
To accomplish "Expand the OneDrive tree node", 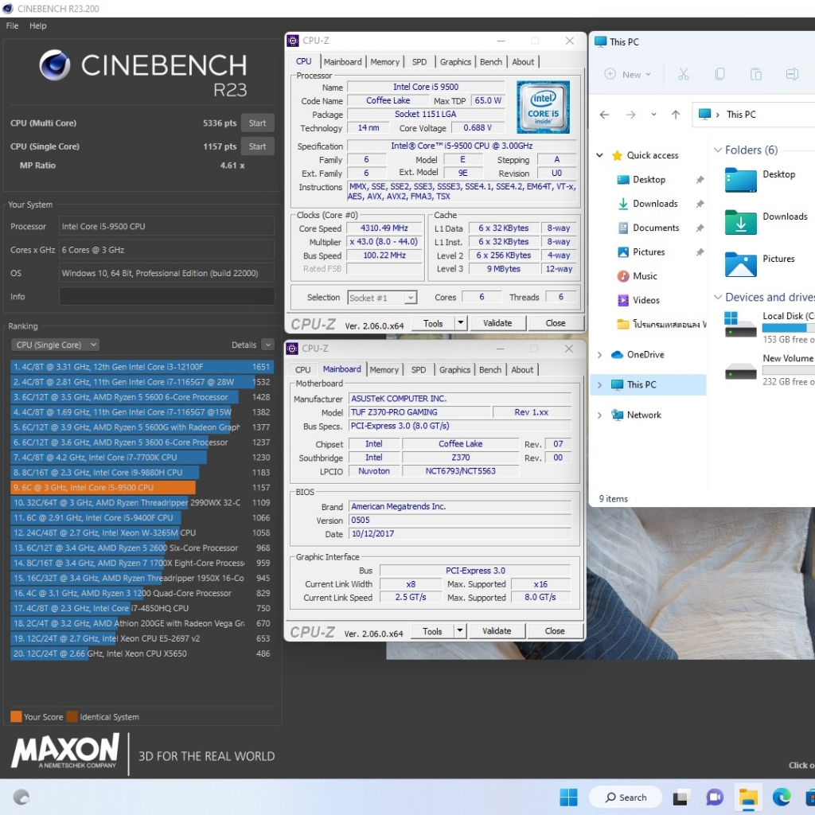I will (600, 355).
